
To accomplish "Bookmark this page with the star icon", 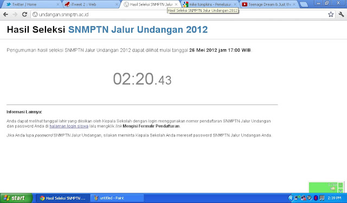I will [331, 15].
